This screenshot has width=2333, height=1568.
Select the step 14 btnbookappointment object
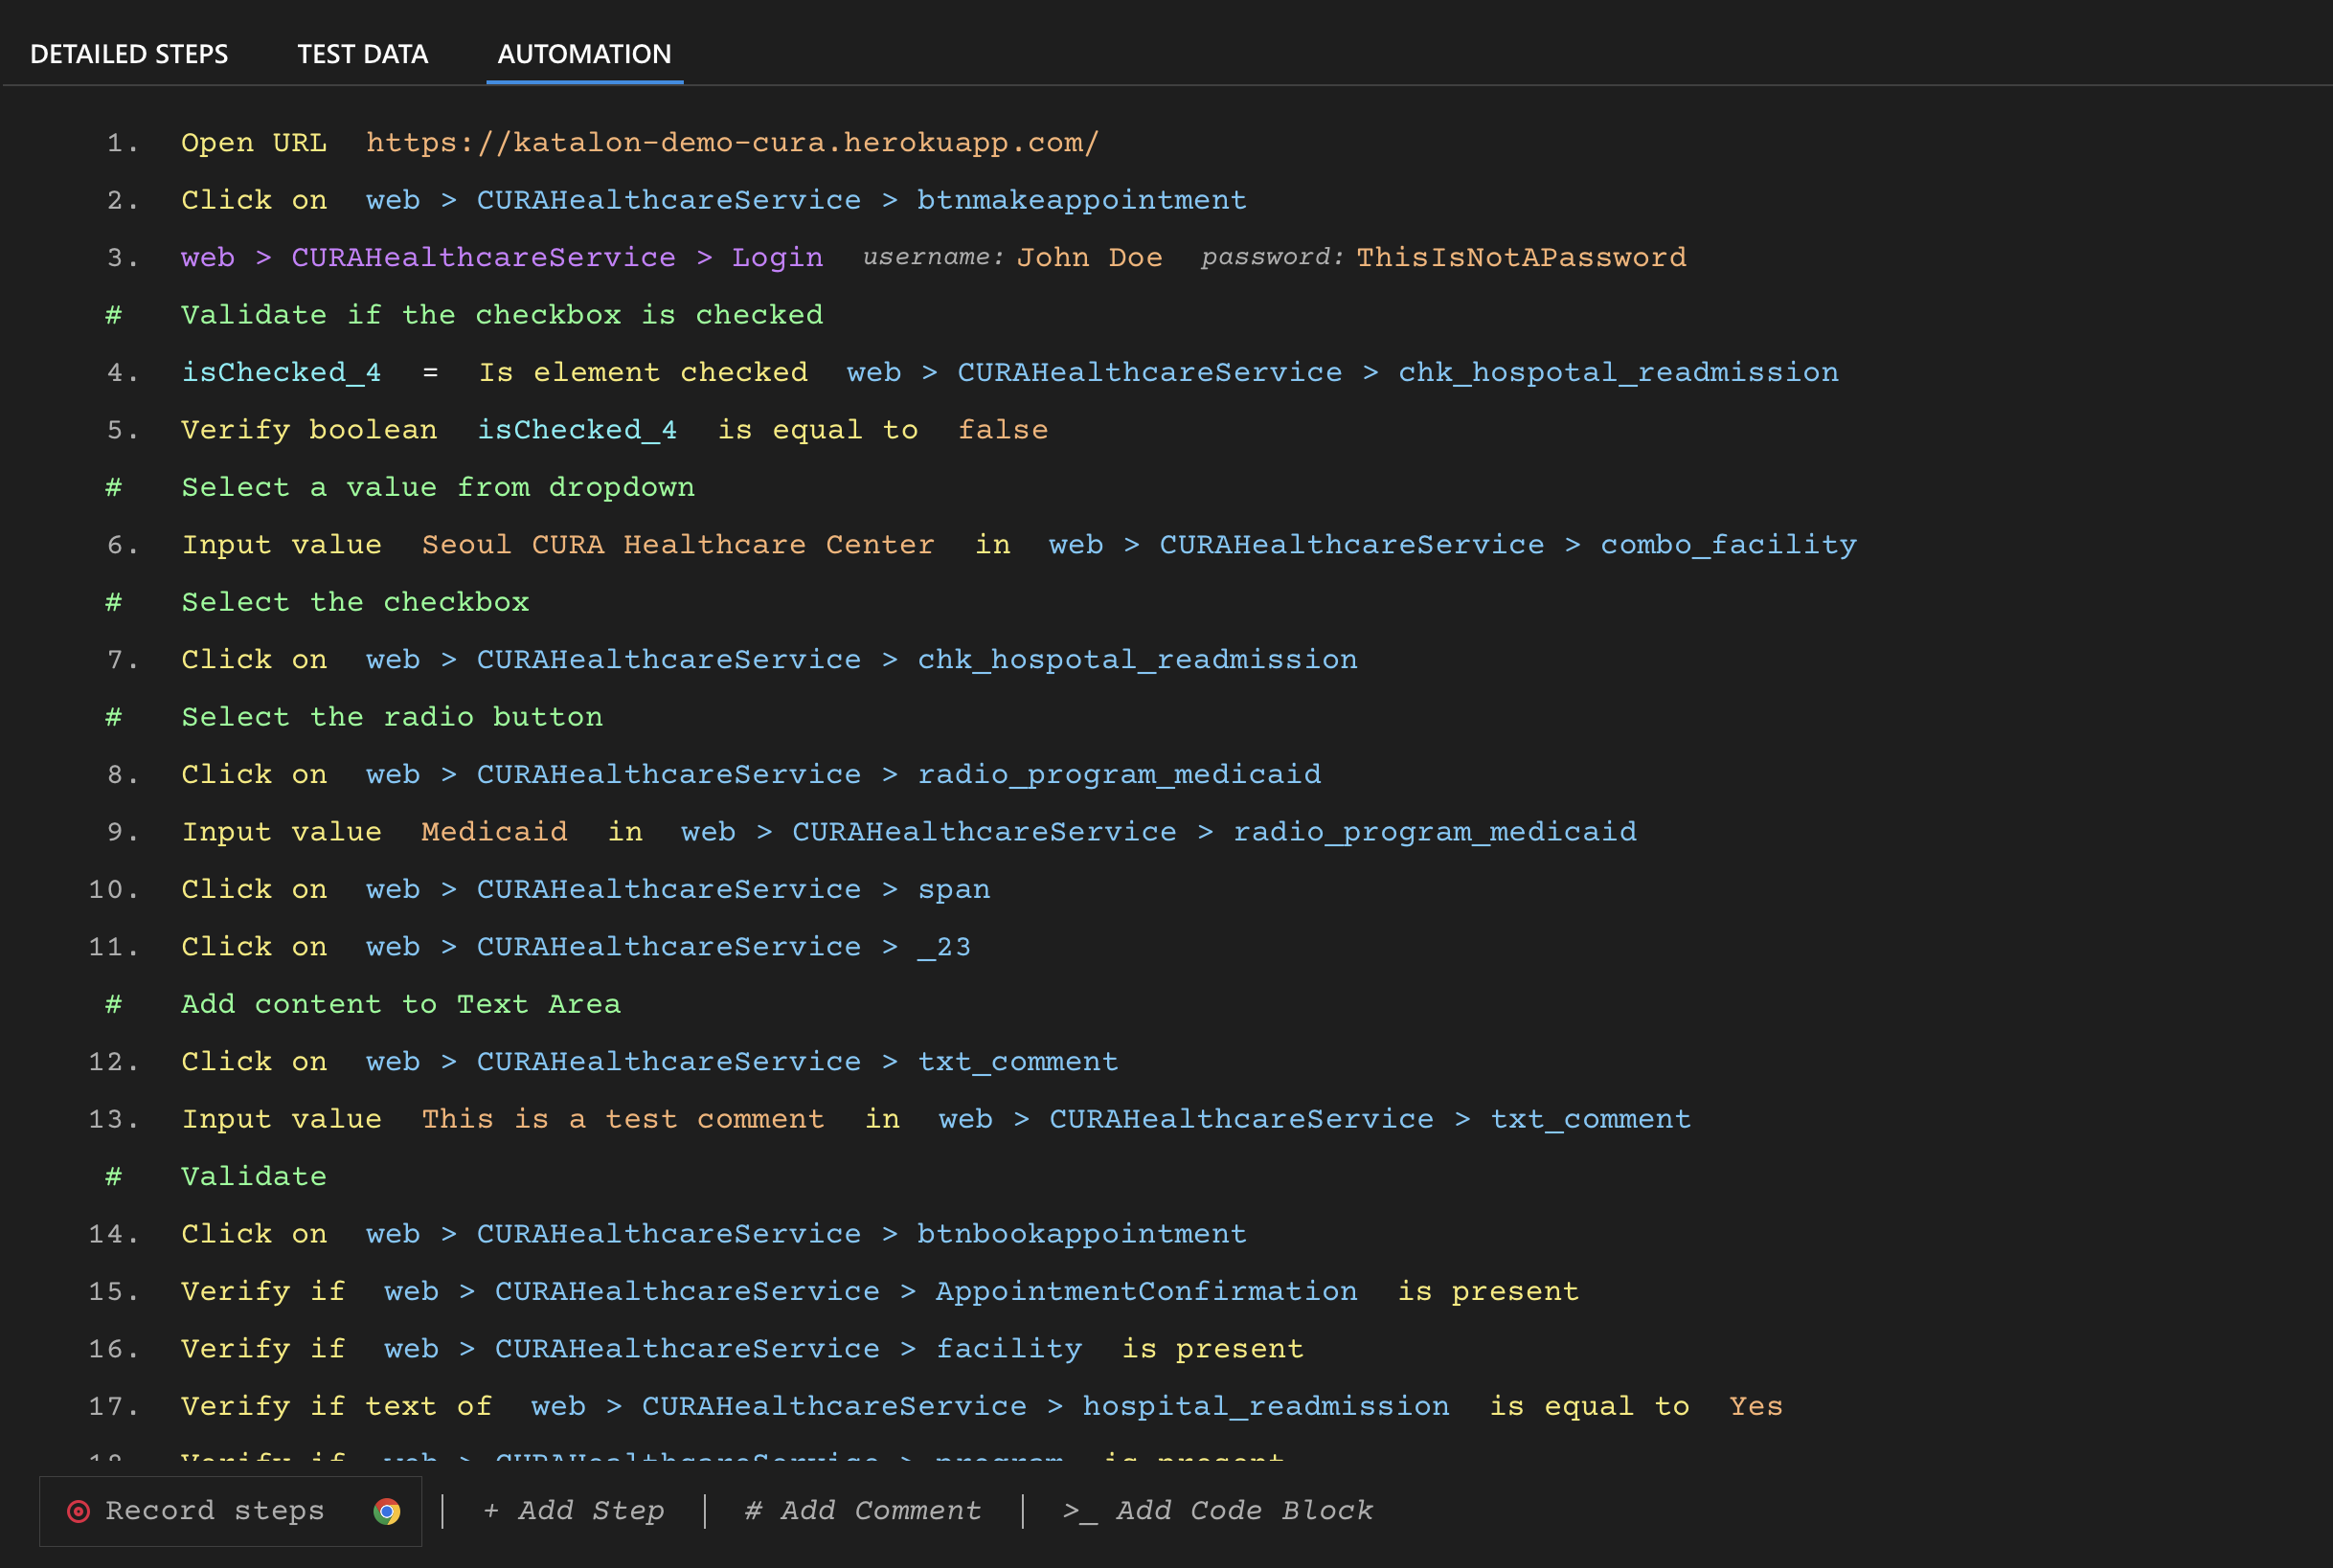pos(1081,1234)
